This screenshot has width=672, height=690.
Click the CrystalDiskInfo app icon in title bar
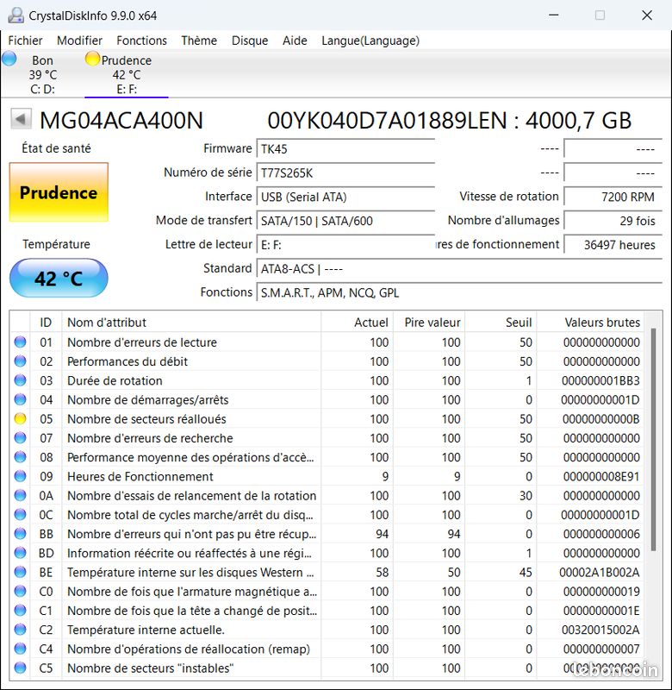[x=16, y=16]
